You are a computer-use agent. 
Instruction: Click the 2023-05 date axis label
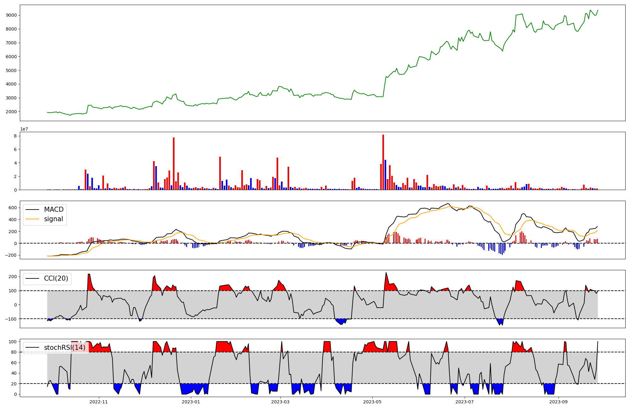click(372, 402)
